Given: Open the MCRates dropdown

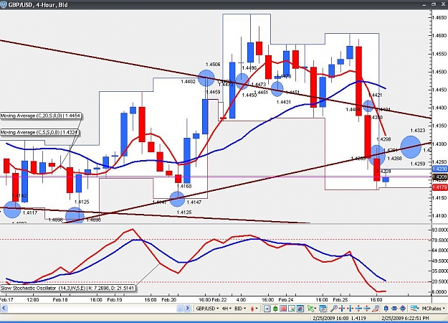Looking at the screenshot, I should point(433,309).
